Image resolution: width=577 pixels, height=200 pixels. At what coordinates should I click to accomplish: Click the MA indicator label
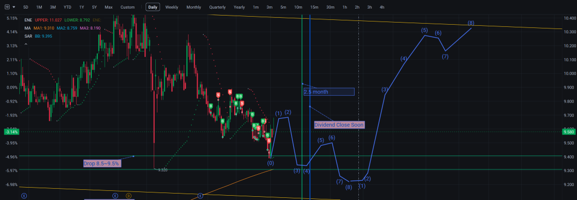27,28
